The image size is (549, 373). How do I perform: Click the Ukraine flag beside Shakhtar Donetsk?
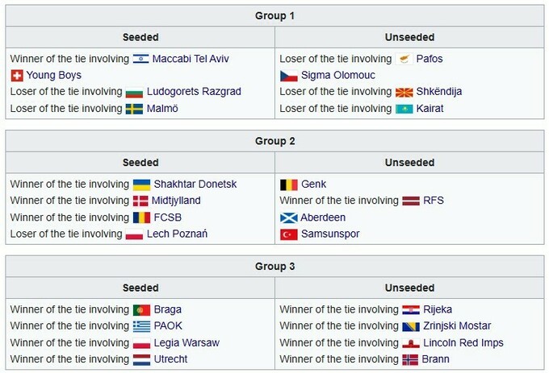[x=140, y=184]
